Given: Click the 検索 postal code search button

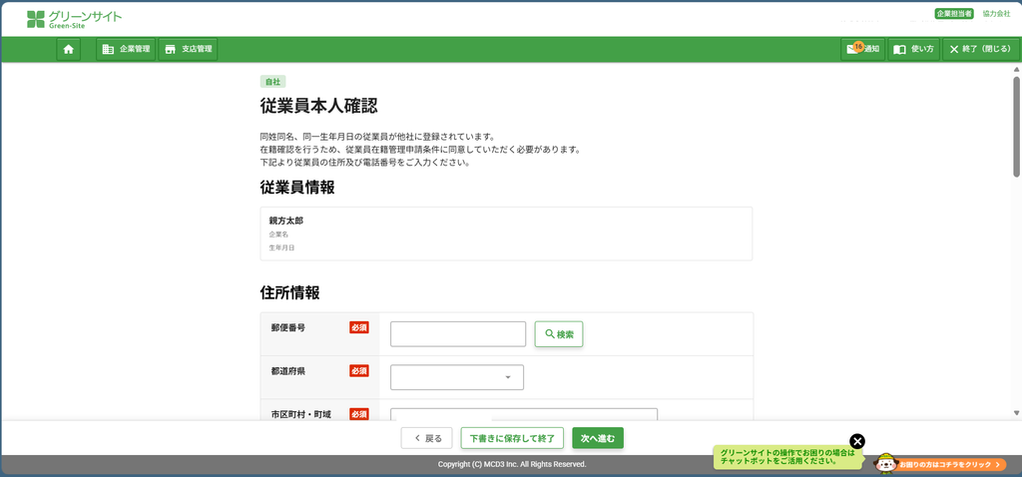Looking at the screenshot, I should (559, 334).
